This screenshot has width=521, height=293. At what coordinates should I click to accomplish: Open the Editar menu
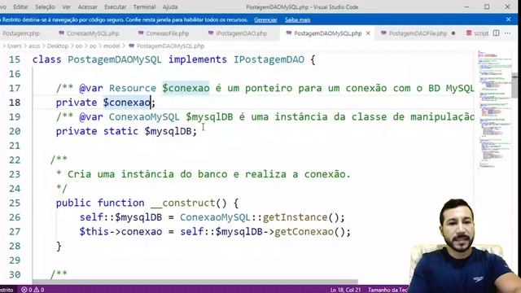click(20, 7)
